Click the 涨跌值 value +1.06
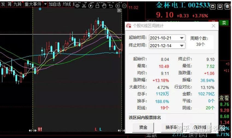This screenshot has height=138, width=232. [x=209, y=73]
